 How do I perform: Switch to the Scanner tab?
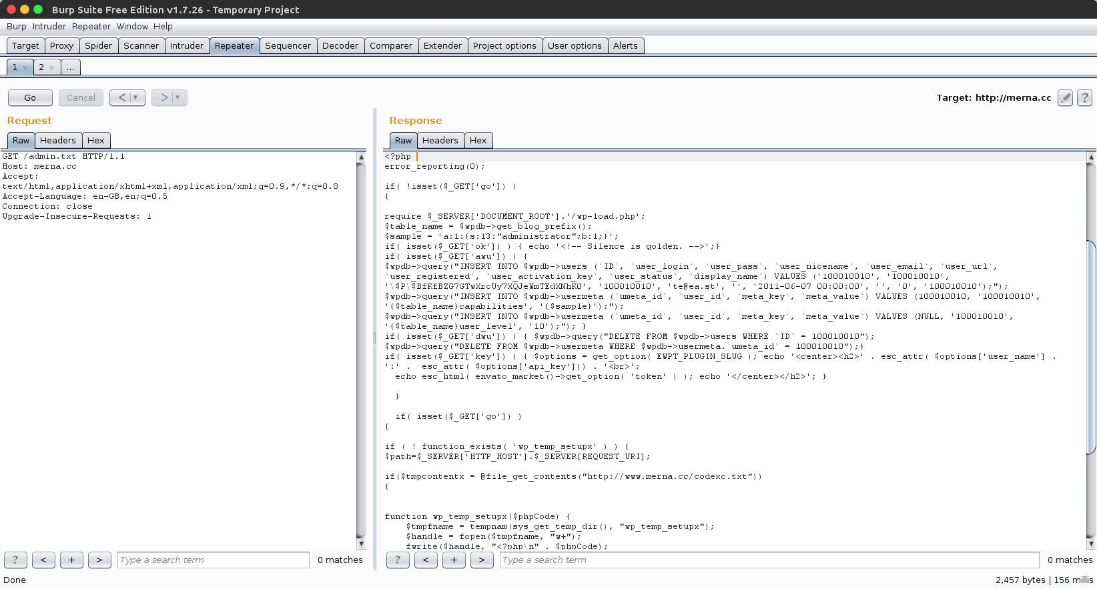(x=141, y=45)
